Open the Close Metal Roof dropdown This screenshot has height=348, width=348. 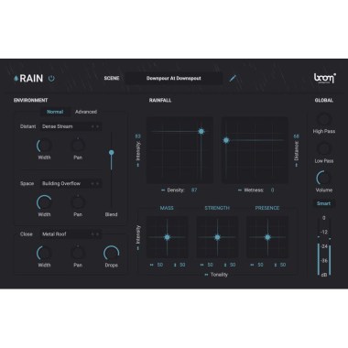pyautogui.click(x=71, y=234)
